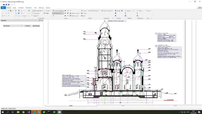This screenshot has height=114, width=202.
Task: Open the Manage ribbon tab
Action: (x=41, y=8)
